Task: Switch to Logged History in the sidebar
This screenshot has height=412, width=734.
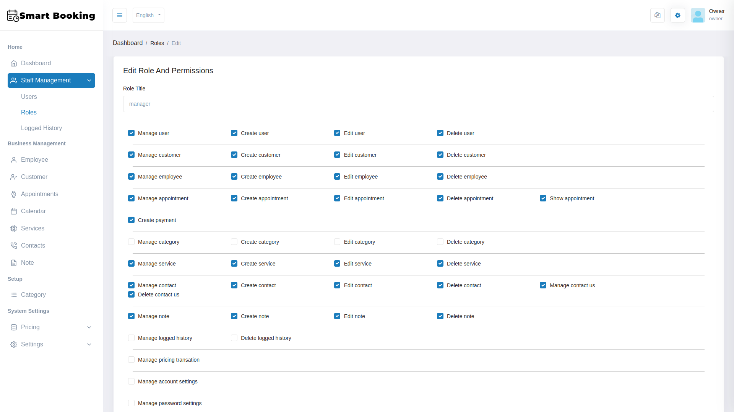Action: coord(41,128)
